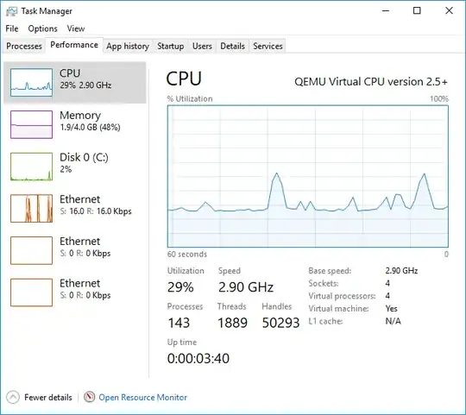Click the L1 cache N/A value
Image resolution: width=466 pixels, height=415 pixels.
coord(394,321)
